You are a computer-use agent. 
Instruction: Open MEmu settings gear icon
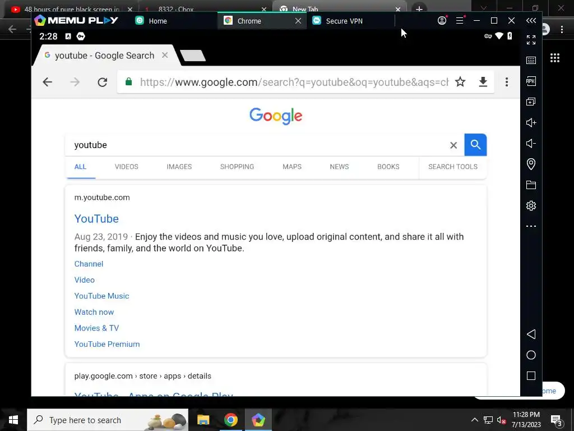(531, 205)
